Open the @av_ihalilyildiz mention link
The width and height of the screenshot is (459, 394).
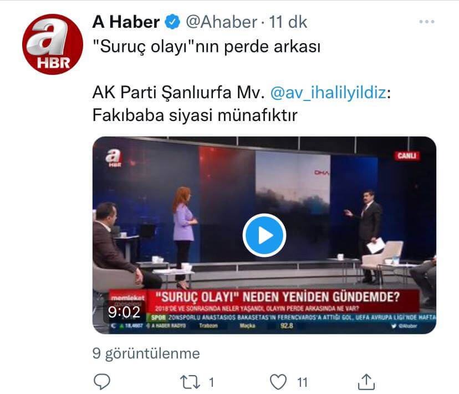coord(328,93)
